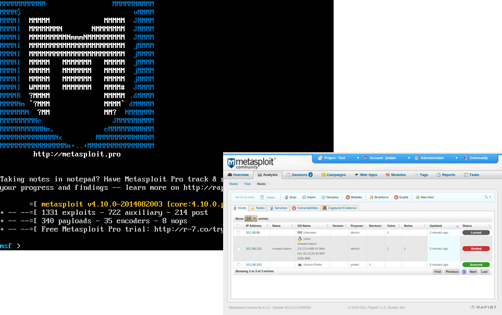Tick the checkbox for host 10.1.95.253

239,265
